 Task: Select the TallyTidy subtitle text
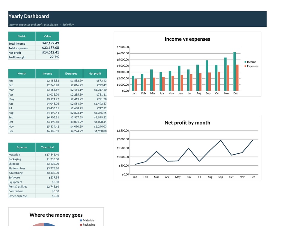point(68,25)
